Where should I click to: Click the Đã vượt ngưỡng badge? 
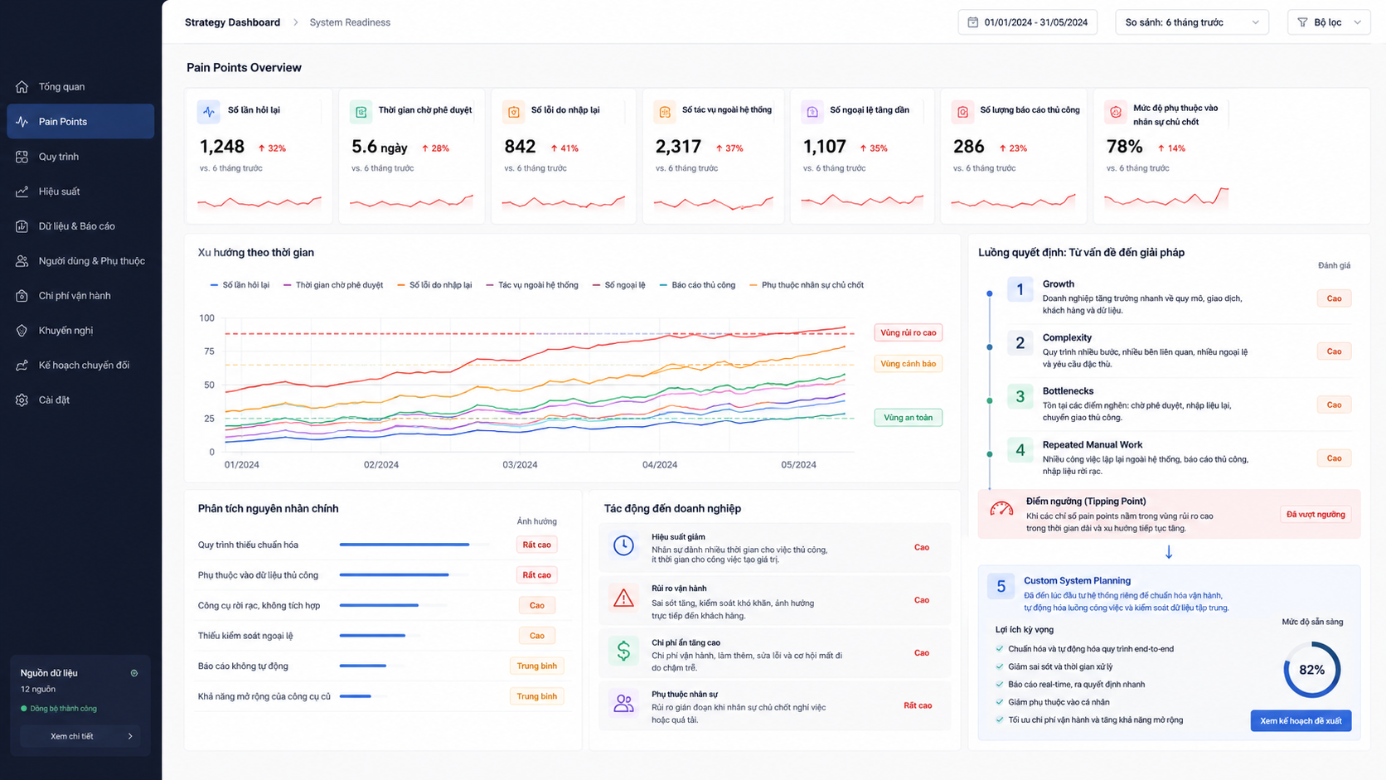[x=1316, y=515]
